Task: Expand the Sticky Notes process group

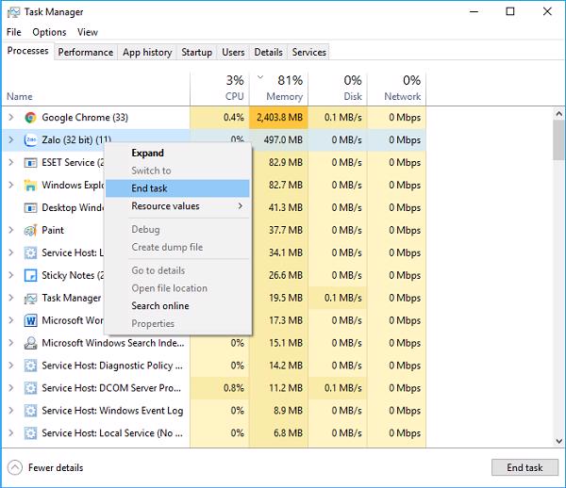Action: [10, 275]
